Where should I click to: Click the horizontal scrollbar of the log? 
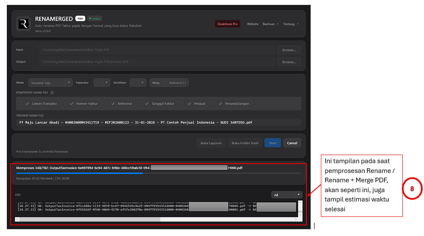[x=89, y=219]
